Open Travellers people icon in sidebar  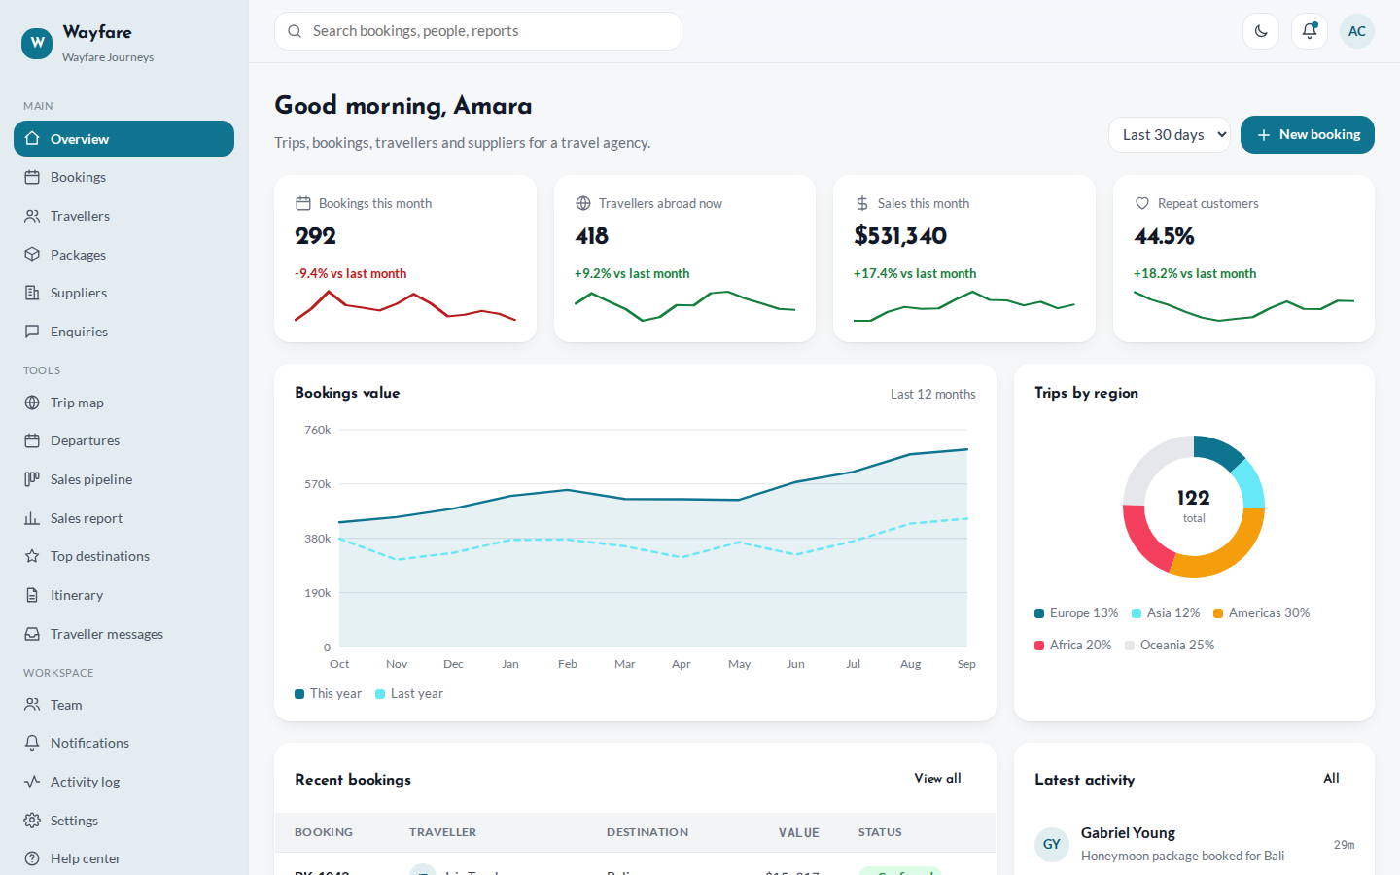[x=32, y=216]
